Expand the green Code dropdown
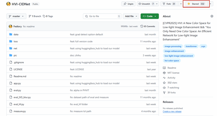 point(150,16)
